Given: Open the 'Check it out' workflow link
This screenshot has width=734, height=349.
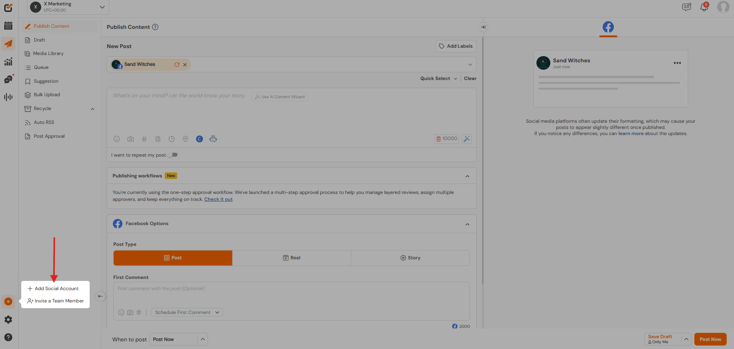Looking at the screenshot, I should tap(218, 199).
